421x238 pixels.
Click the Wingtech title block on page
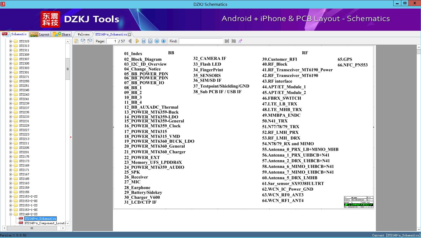coord(359,202)
